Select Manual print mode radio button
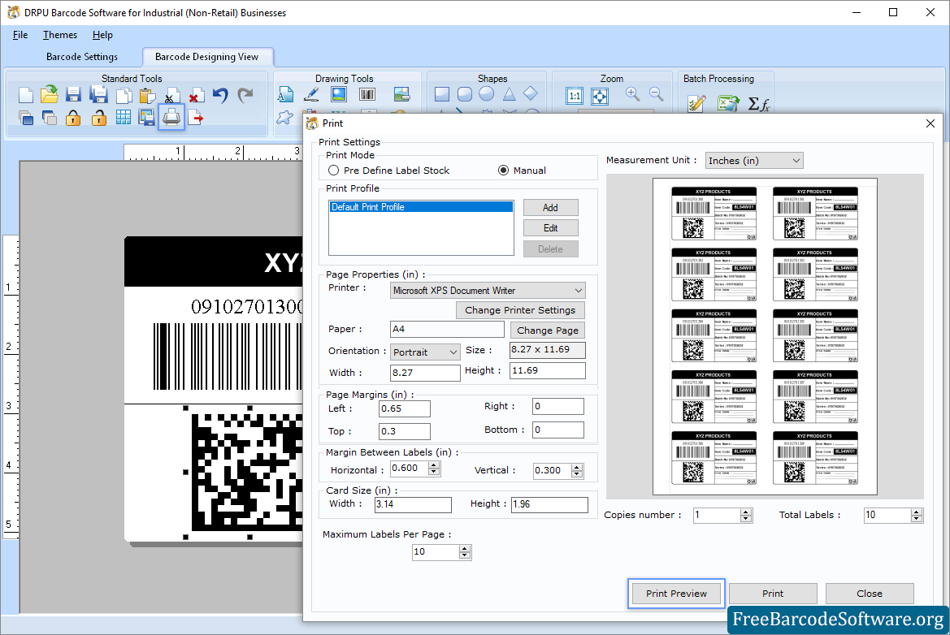Image resolution: width=950 pixels, height=635 pixels. point(503,171)
